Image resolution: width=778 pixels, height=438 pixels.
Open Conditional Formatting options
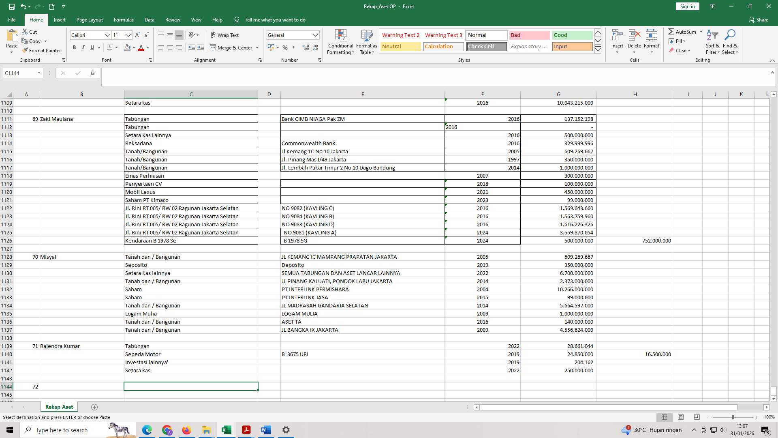coord(340,42)
